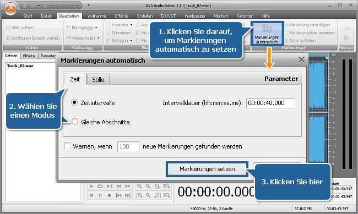Stop playback with the square Stop button
The width and height of the screenshot is (358, 214).
(91, 195)
